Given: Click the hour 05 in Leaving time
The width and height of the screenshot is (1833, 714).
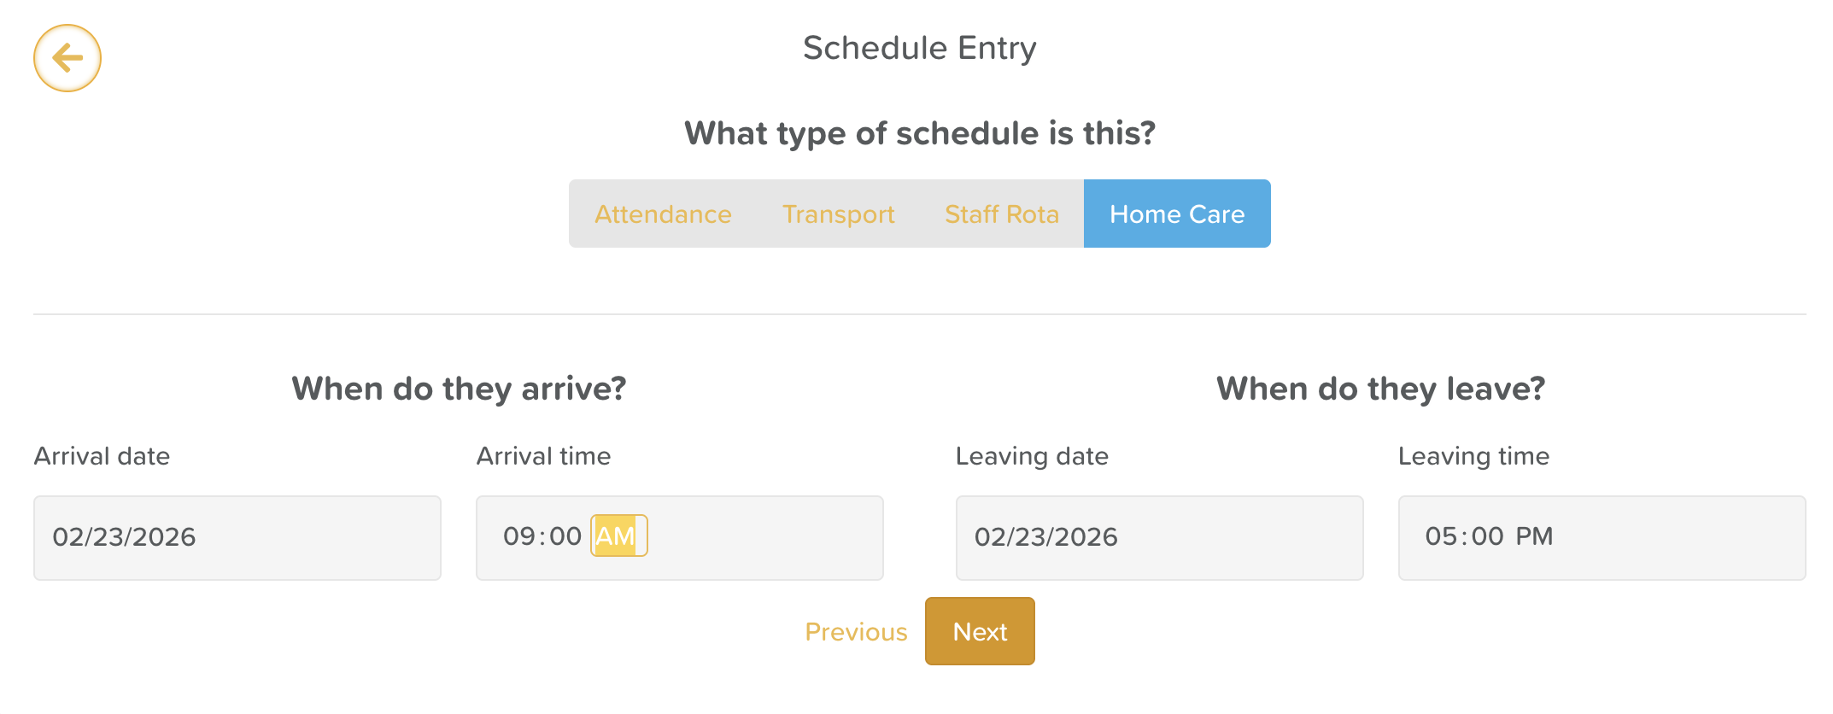Looking at the screenshot, I should pyautogui.click(x=1440, y=536).
